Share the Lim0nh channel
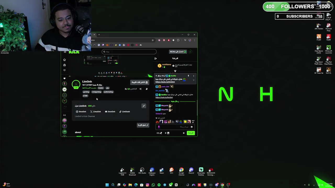The width and height of the screenshot is (335, 188). point(140,89)
